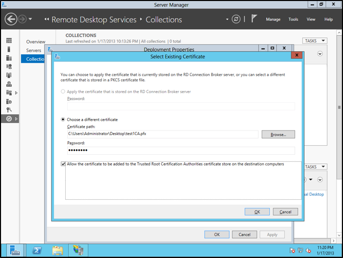Uncheck the Trusted Root Certification Authorities checkbox

[x=63, y=164]
